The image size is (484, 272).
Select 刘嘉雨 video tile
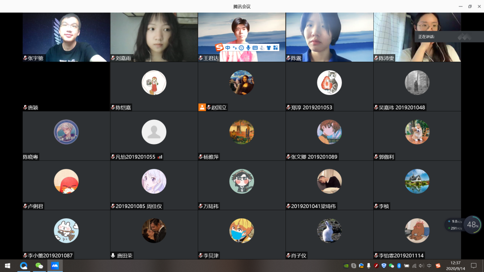click(x=154, y=37)
